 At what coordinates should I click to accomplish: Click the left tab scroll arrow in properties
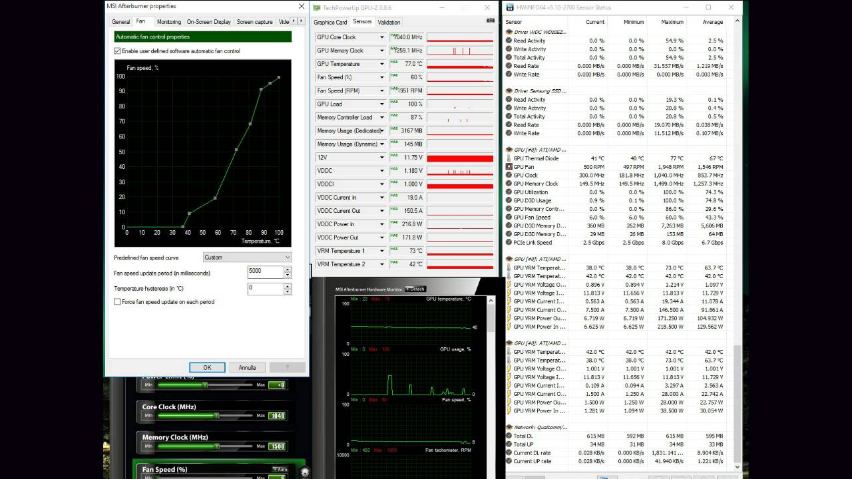point(294,22)
